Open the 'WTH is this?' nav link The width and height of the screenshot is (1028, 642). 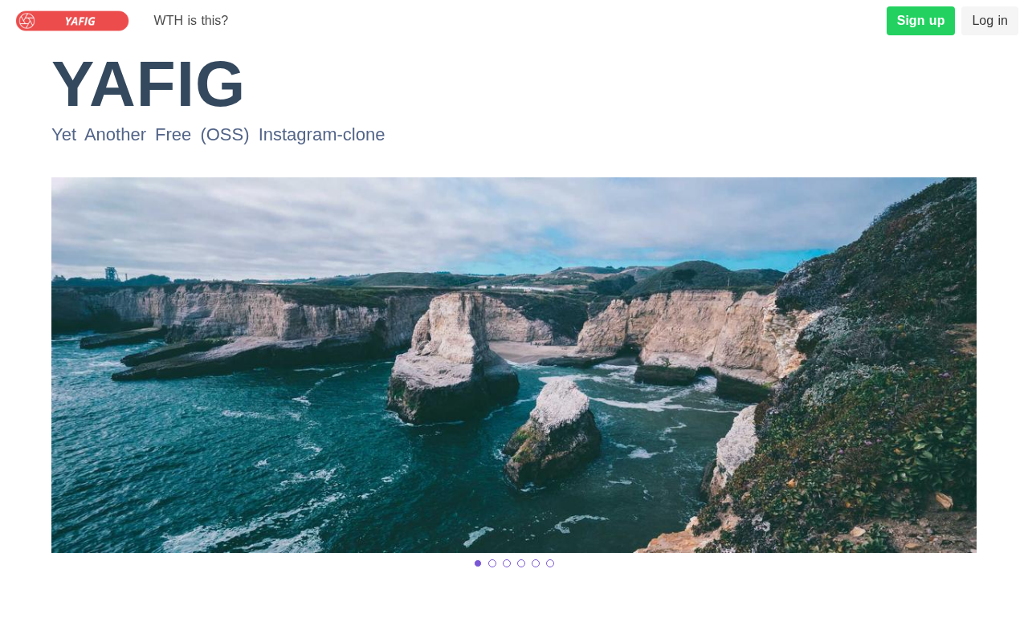pos(191,21)
